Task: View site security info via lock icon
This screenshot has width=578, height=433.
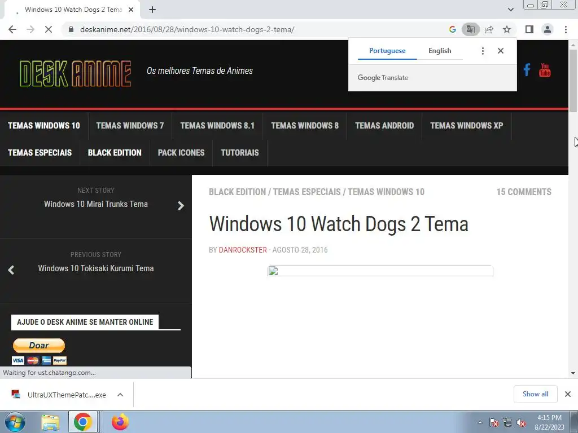Action: click(x=71, y=29)
